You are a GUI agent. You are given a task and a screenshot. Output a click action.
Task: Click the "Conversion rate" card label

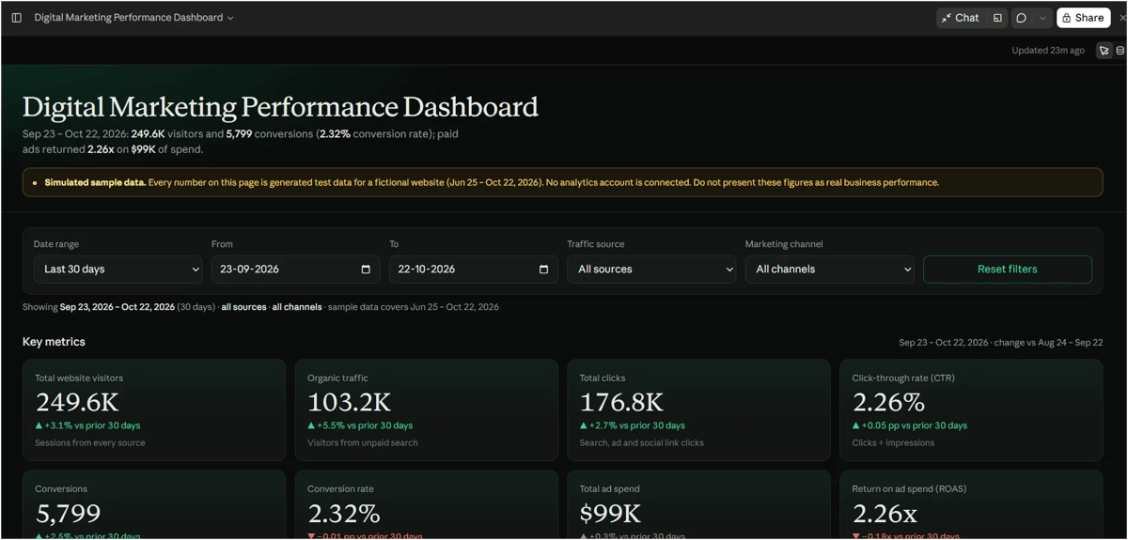click(x=340, y=489)
